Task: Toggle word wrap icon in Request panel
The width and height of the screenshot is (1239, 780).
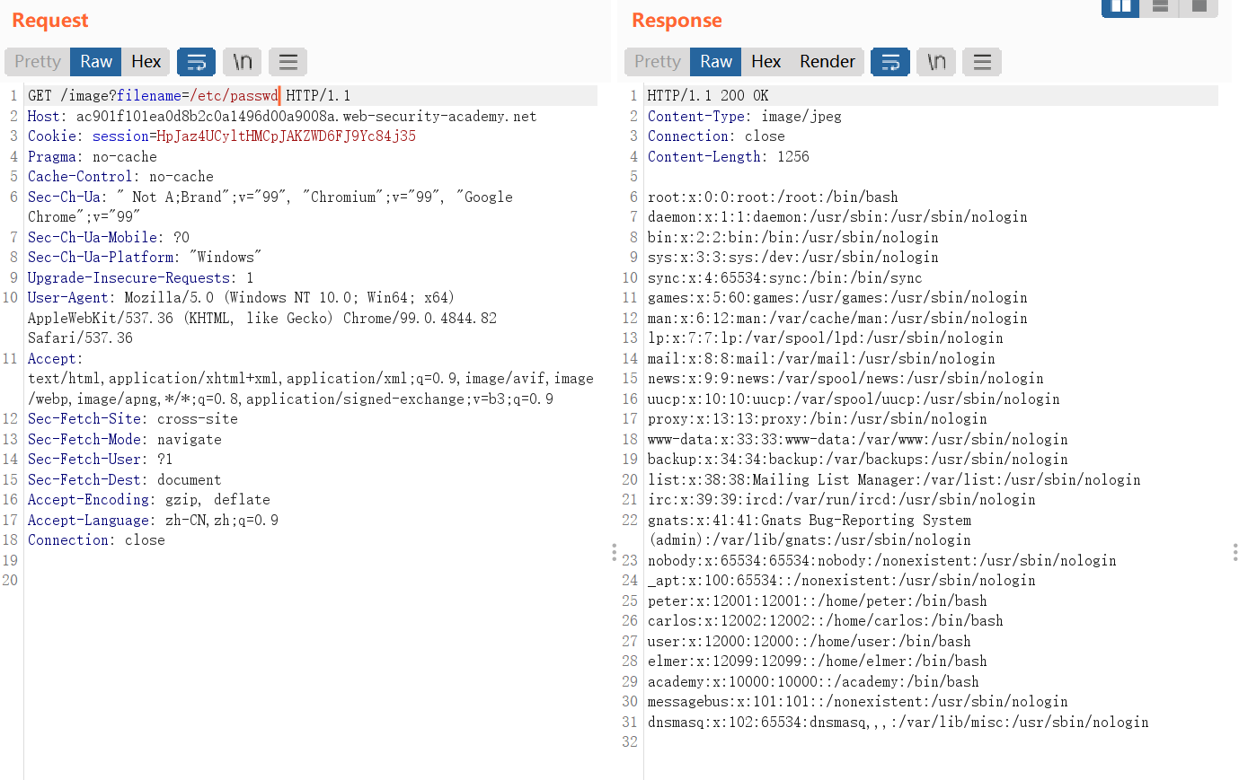Action: click(x=196, y=61)
